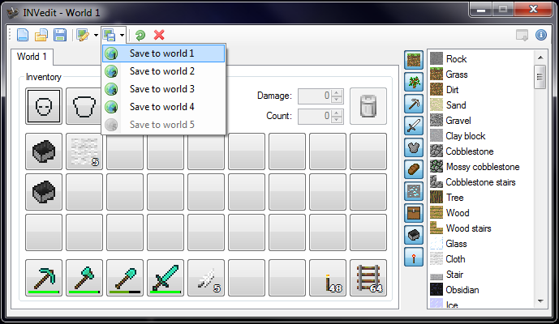559x324 pixels.
Task: Select the diamond pickaxe slot
Action: point(44,278)
